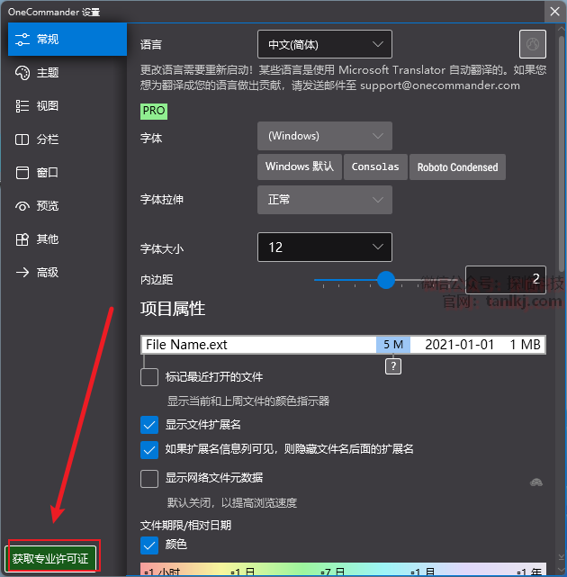Go to the 窗口 window tab
This screenshot has height=577, width=567.
[67, 173]
